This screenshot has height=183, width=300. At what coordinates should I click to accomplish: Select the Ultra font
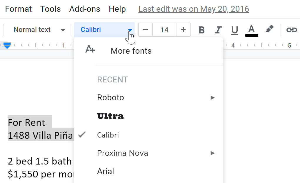[110, 116]
